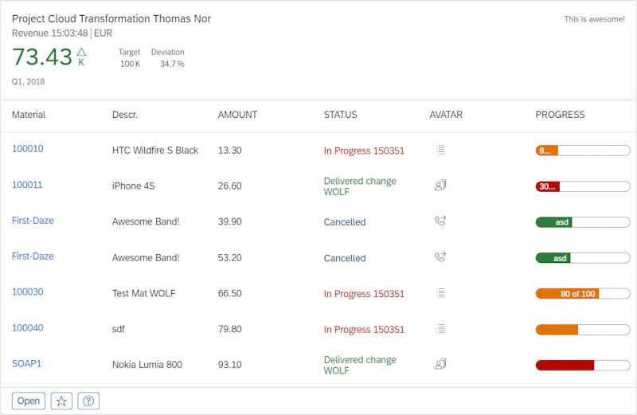Click the outgoing call icon in the 39.90 row
The height and width of the screenshot is (415, 637).
click(x=440, y=221)
